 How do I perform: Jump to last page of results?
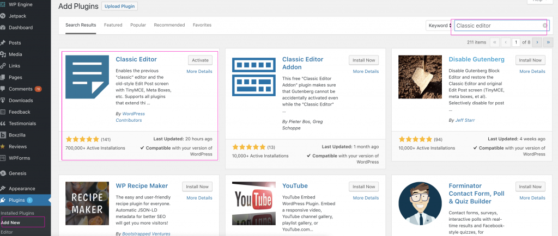(549, 42)
